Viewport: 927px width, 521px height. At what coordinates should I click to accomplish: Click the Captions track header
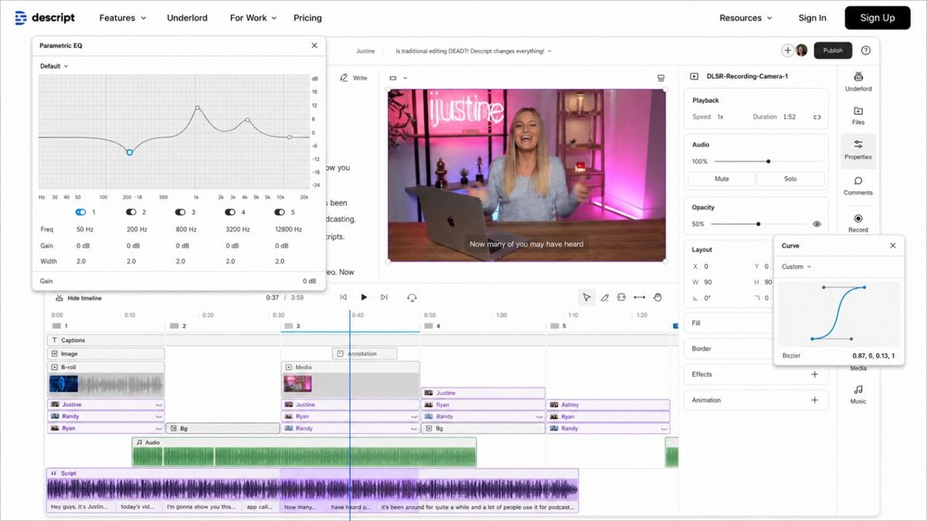click(x=106, y=340)
